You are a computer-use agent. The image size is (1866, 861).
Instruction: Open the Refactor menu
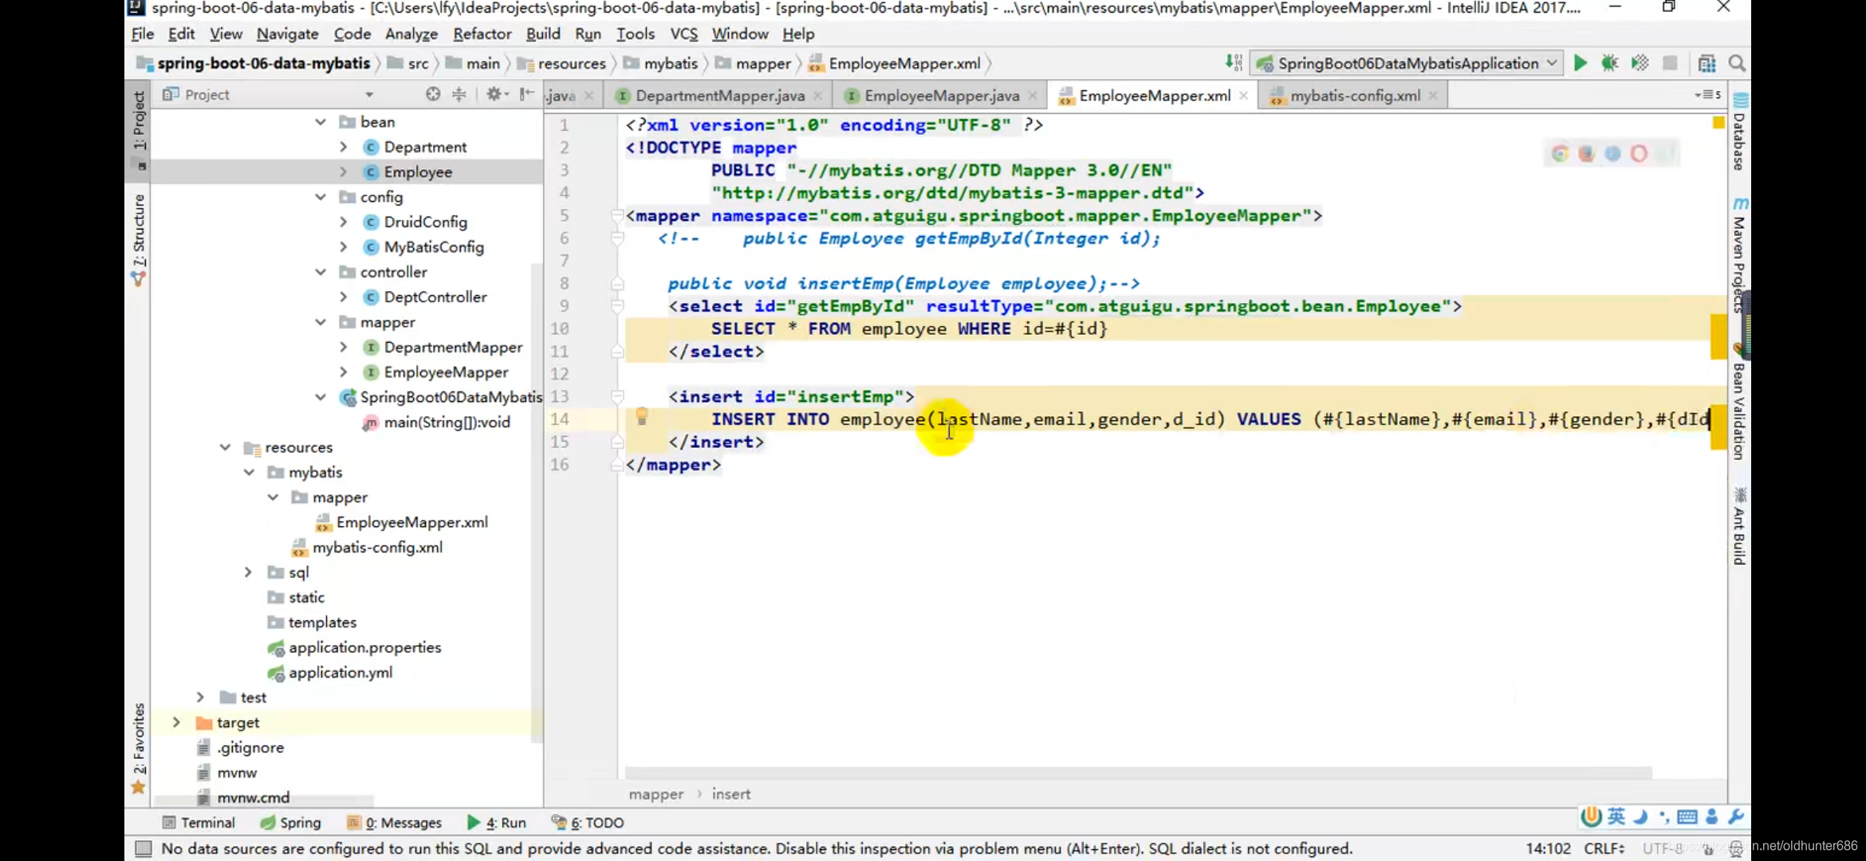tap(482, 33)
